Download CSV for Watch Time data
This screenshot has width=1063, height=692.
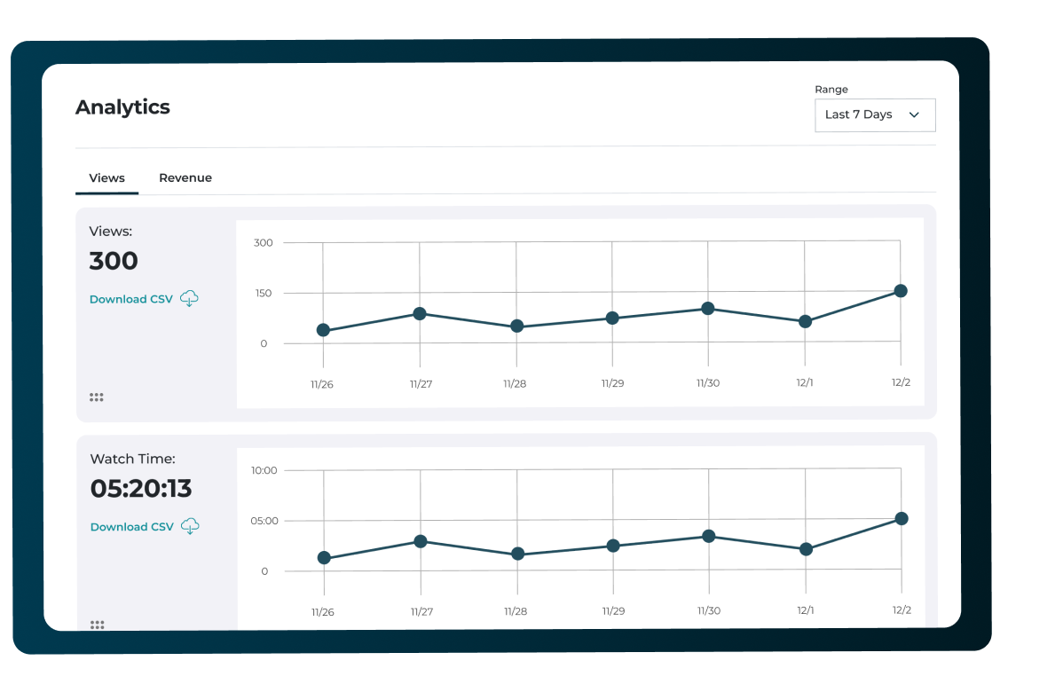132,527
